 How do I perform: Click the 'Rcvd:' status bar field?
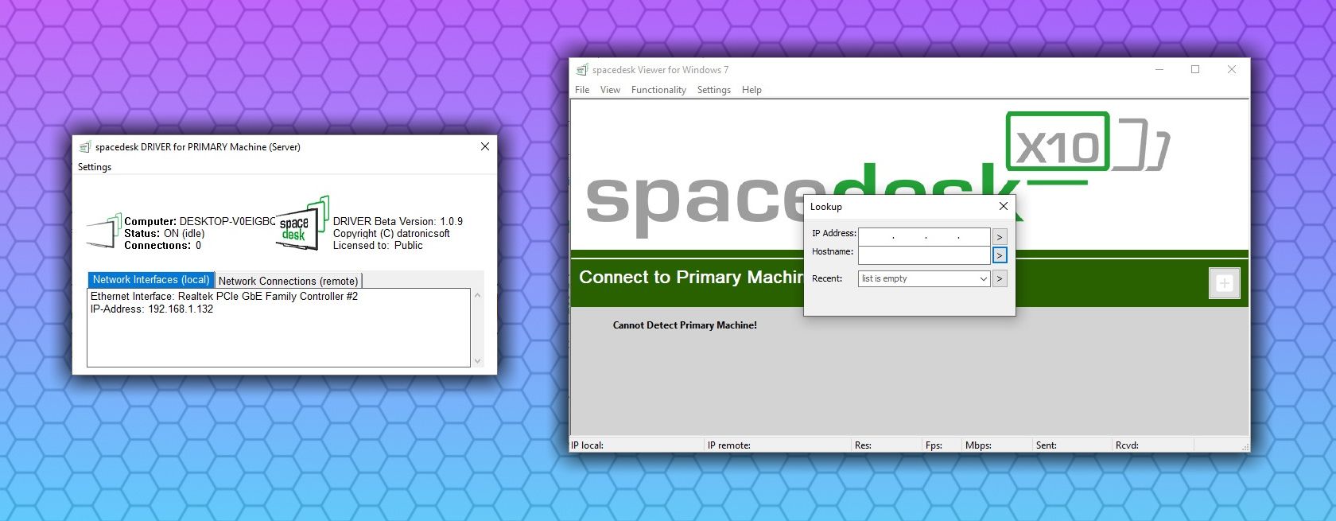click(1152, 445)
